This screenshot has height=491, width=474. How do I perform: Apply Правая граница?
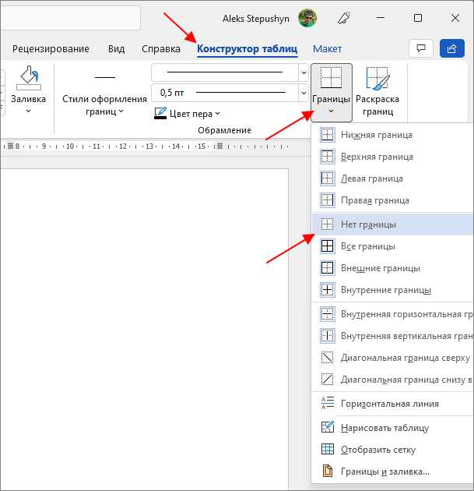pos(393,200)
